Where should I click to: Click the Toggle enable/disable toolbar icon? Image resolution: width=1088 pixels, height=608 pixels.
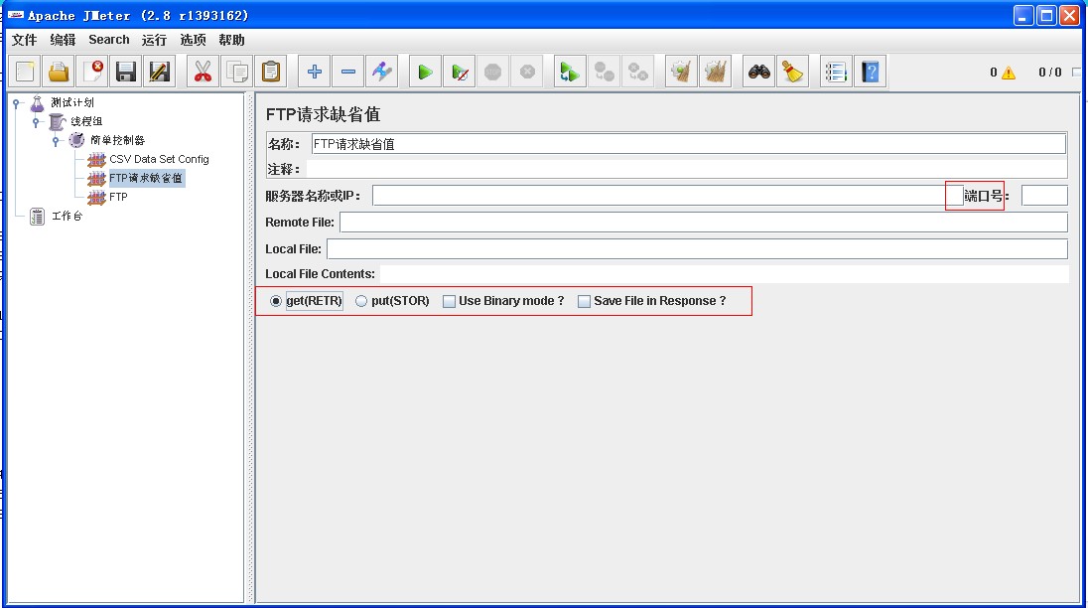pos(381,72)
